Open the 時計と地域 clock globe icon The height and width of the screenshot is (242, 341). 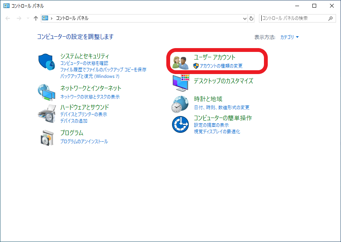[x=180, y=104]
